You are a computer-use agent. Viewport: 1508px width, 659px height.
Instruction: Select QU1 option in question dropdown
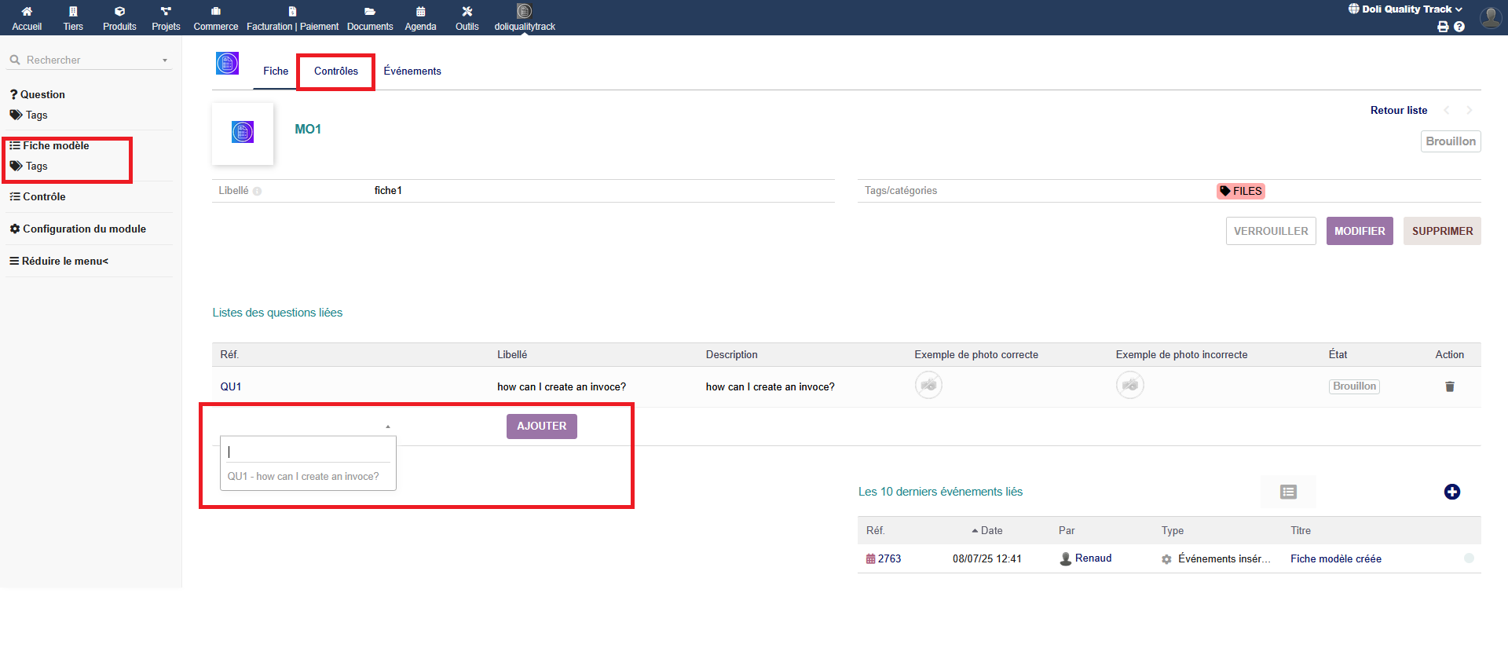point(303,477)
